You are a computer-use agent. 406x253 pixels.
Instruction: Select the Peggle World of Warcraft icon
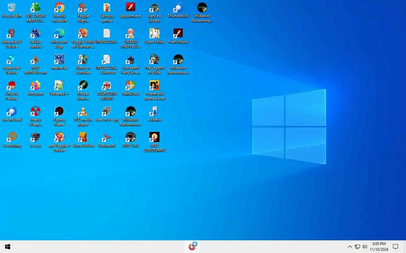tap(83, 39)
